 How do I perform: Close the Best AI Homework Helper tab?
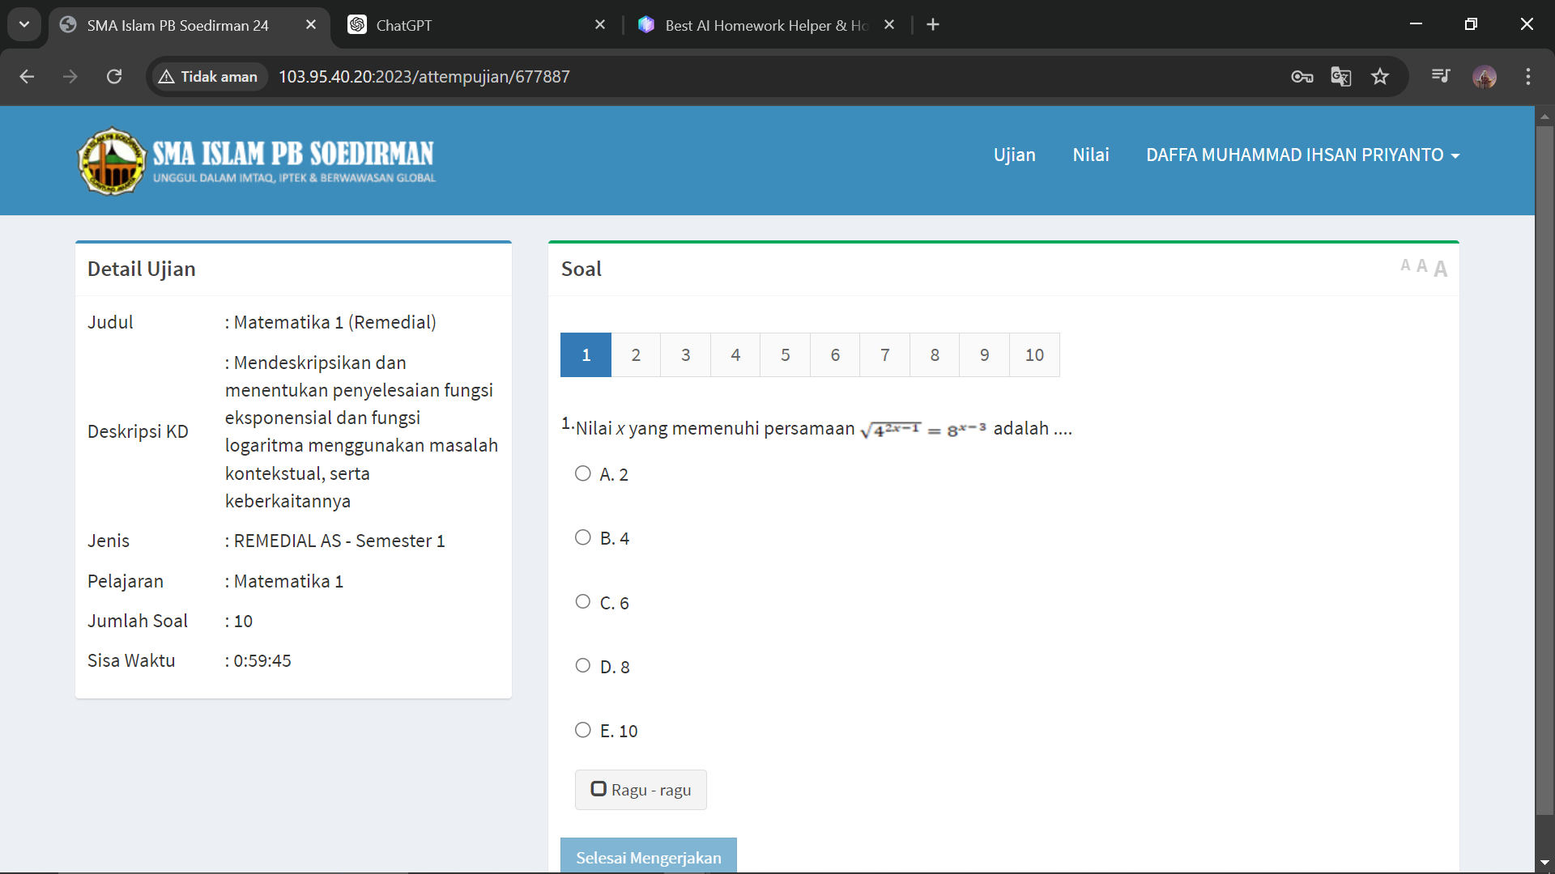pyautogui.click(x=889, y=25)
